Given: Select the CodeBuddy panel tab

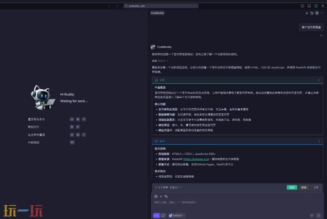Looking at the screenshot, I should pos(157,13).
